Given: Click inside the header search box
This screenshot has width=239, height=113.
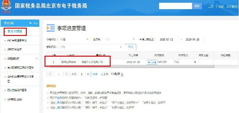Looking at the screenshot, I should tap(176, 6).
